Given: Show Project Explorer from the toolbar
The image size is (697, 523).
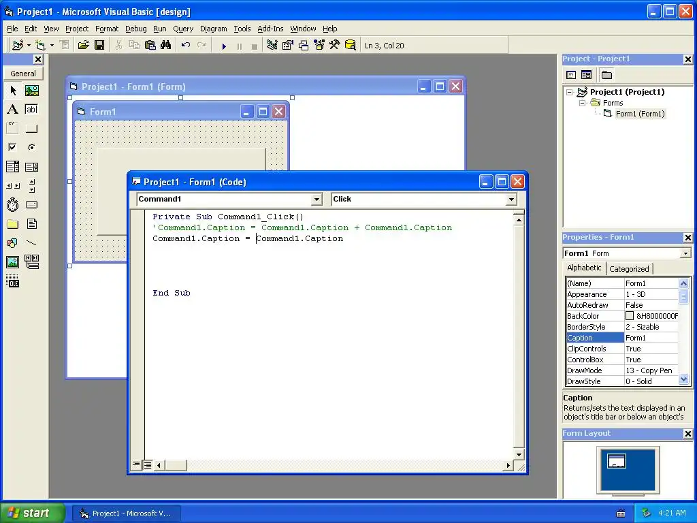Looking at the screenshot, I should pyautogui.click(x=272, y=45).
